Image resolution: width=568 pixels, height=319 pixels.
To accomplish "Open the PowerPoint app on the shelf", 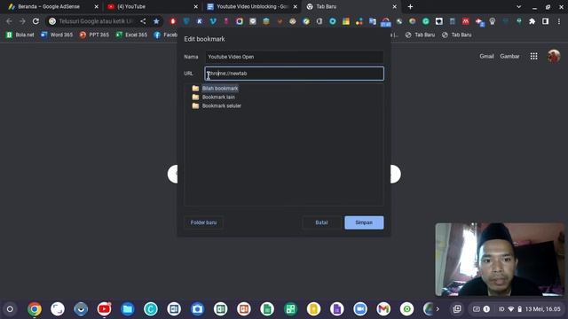I will 244,309.
